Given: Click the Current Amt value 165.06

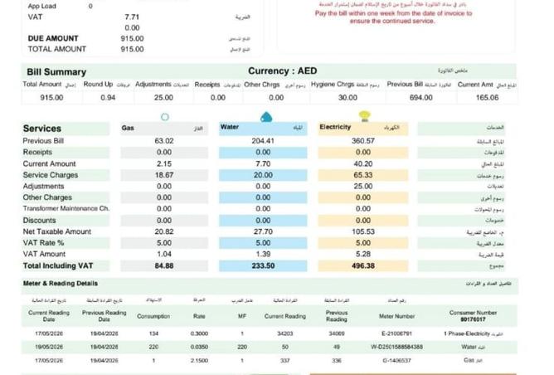Looking at the screenshot, I should tap(487, 98).
